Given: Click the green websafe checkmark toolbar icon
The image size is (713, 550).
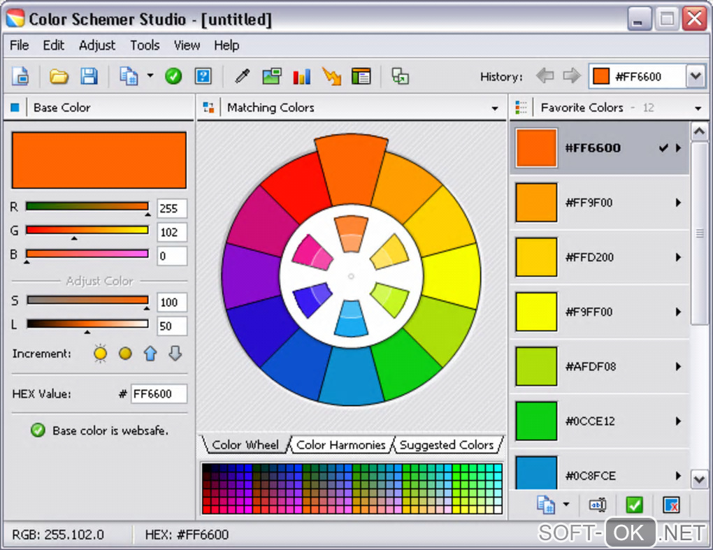Looking at the screenshot, I should pyautogui.click(x=173, y=76).
